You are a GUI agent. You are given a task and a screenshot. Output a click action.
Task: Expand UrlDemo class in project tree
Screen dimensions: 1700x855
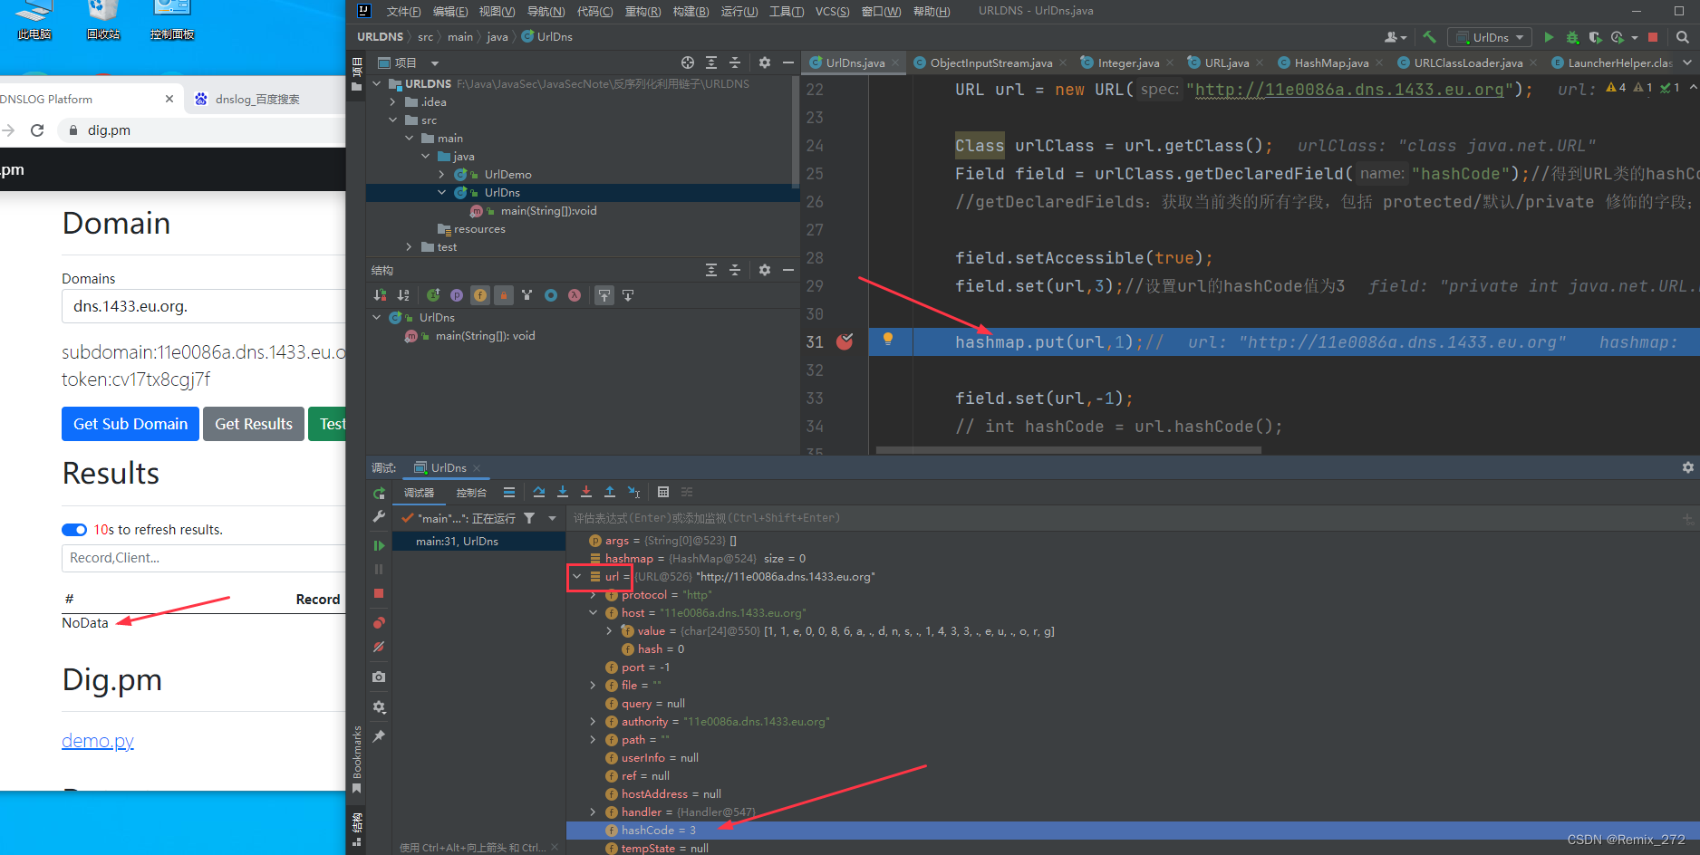(442, 175)
